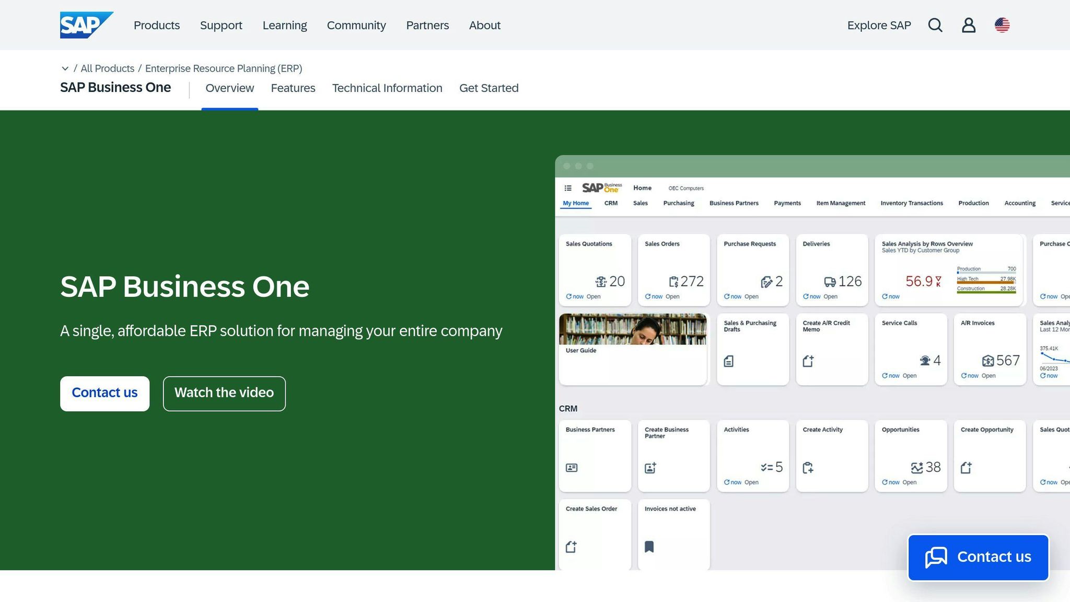
Task: Click the Sales Quotations tile icon
Action: 602,281
